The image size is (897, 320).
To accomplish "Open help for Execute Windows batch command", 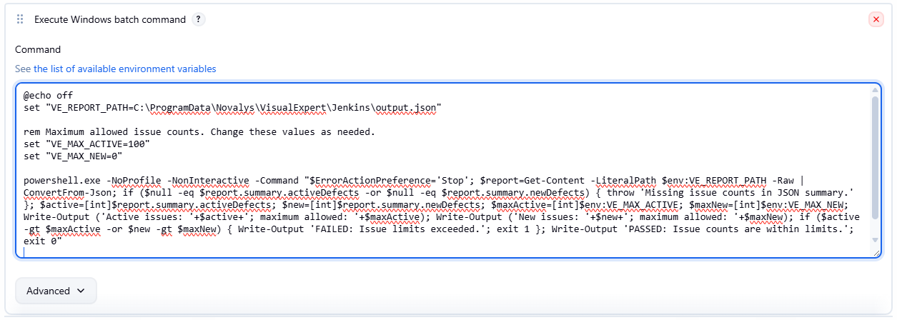I will [x=197, y=19].
